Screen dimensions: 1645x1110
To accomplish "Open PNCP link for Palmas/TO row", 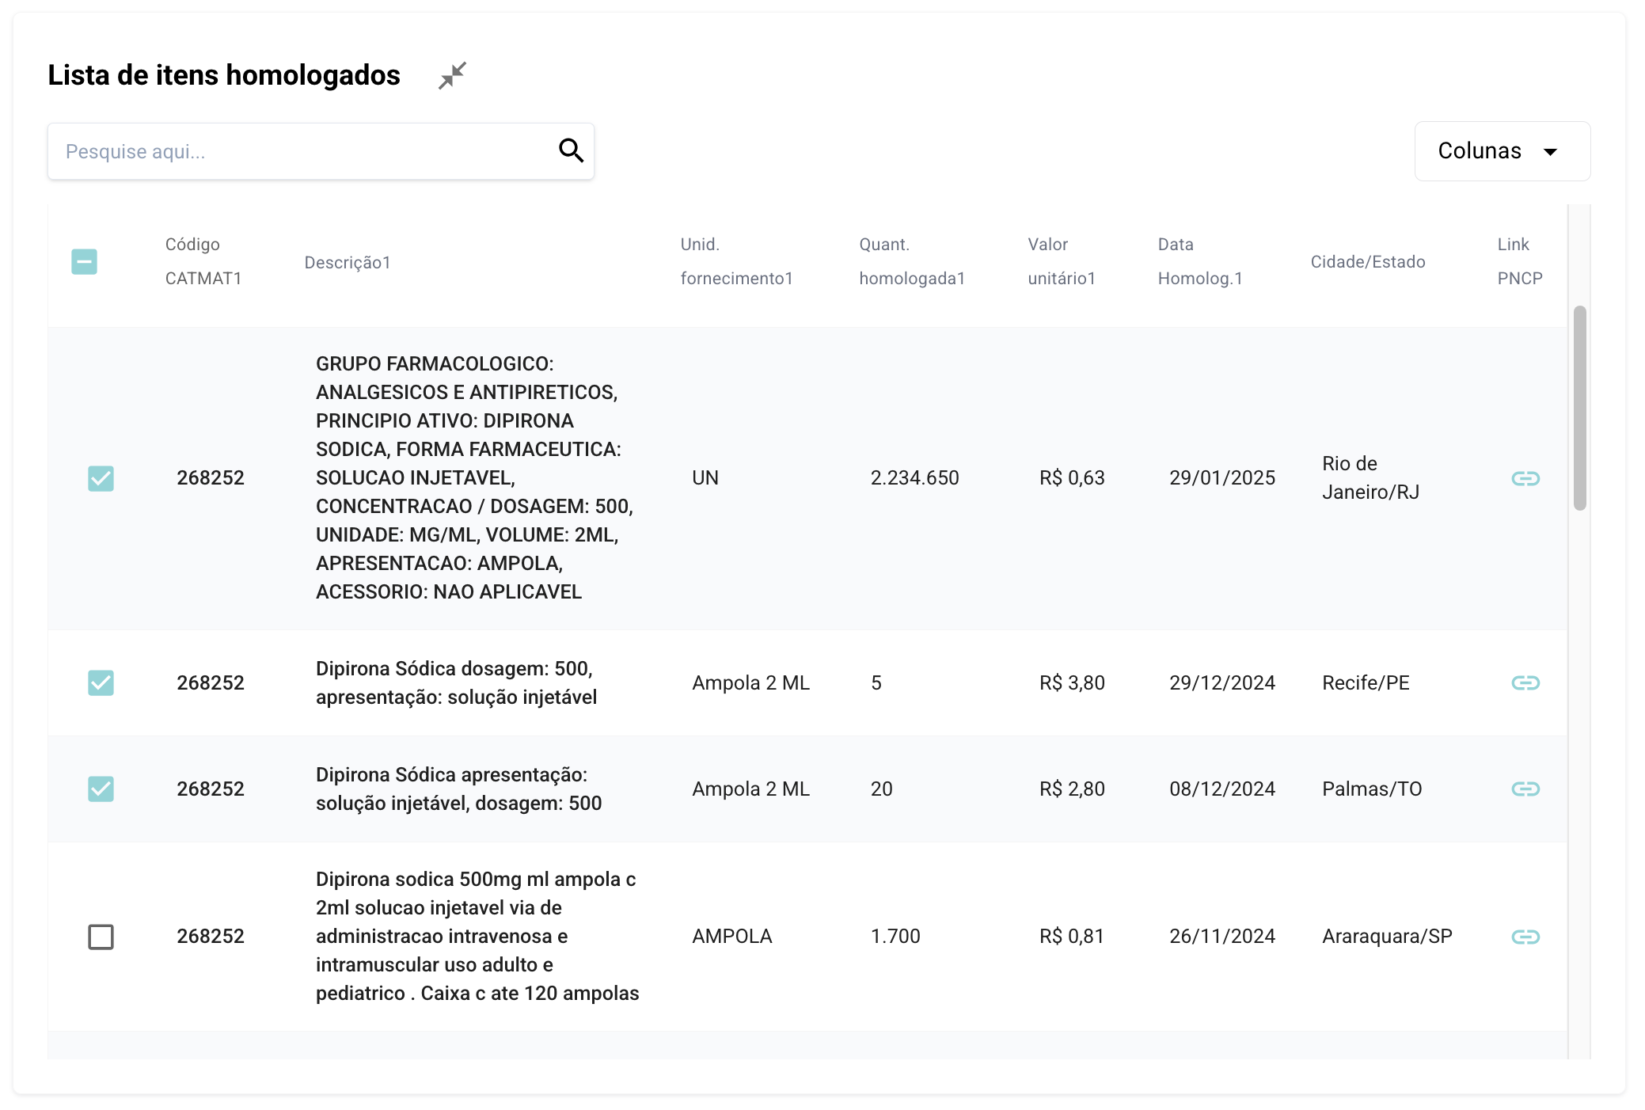I will click(x=1525, y=789).
